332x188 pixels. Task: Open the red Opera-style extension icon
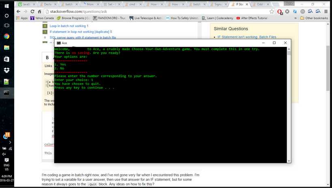(280, 12)
